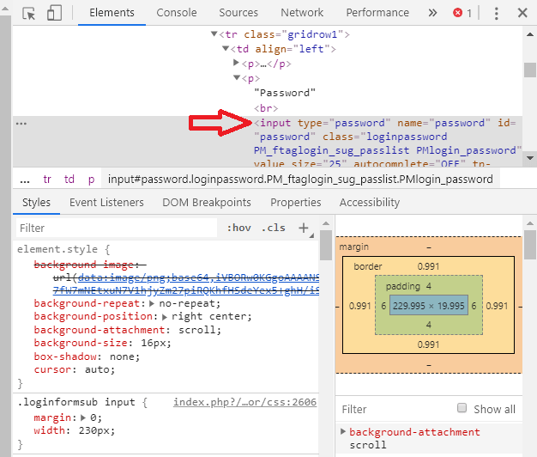Select the Styles sub-tab
Screen dimensions: 537x457
(36, 202)
